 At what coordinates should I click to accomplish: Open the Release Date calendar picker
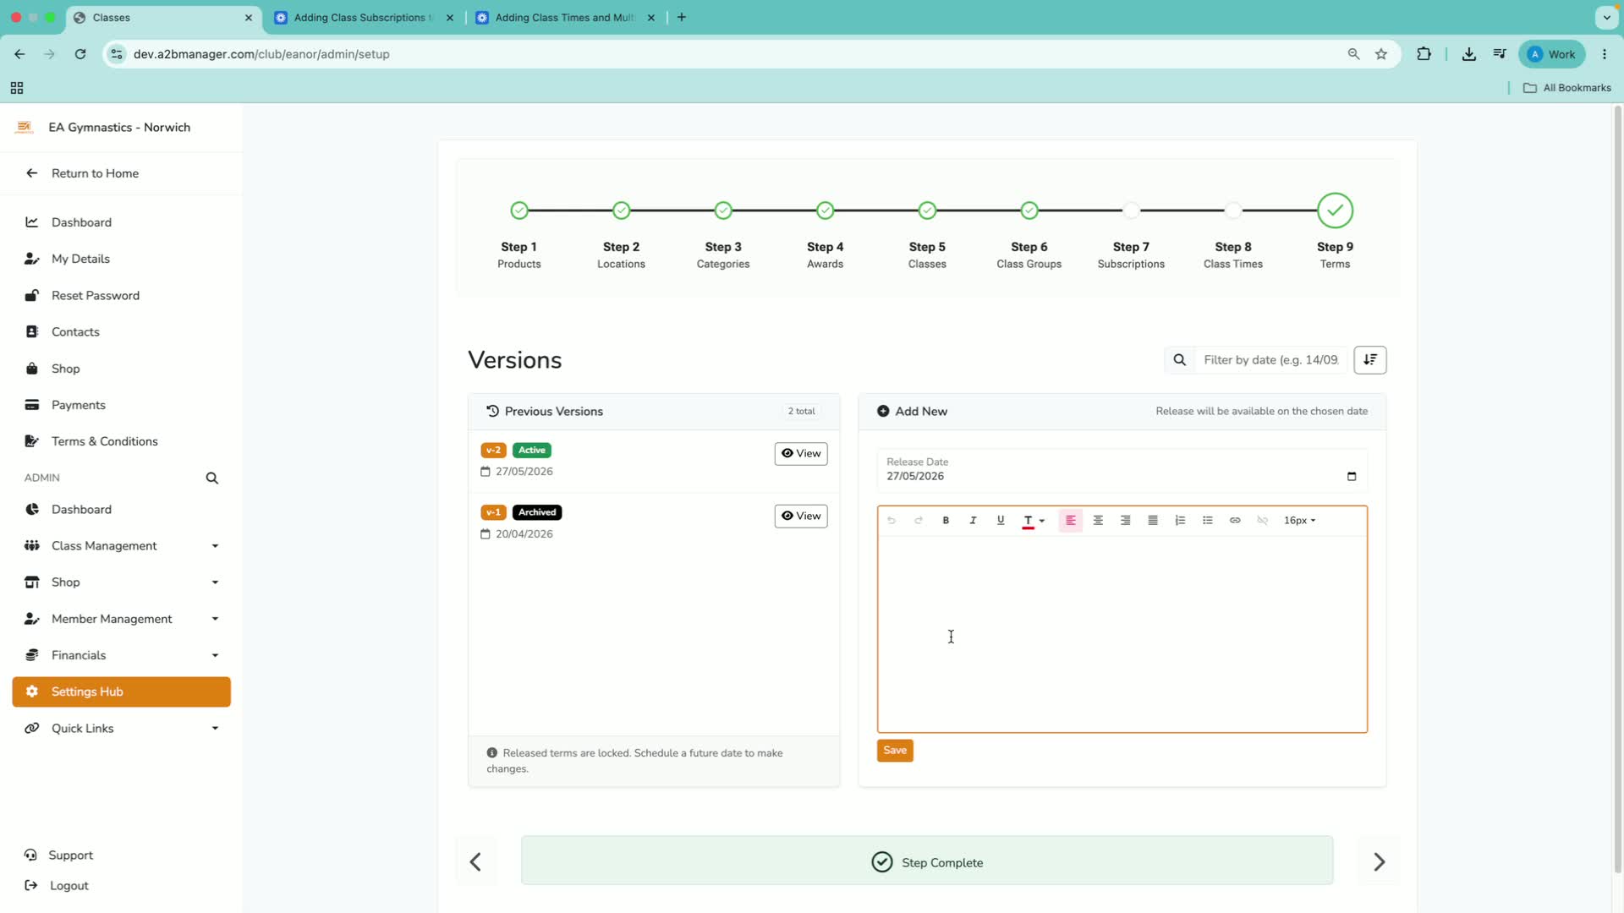(x=1352, y=476)
